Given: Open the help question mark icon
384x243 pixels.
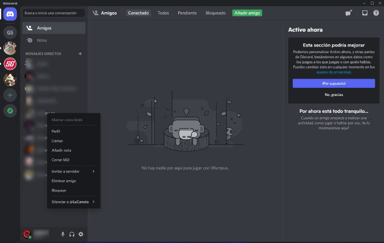Looking at the screenshot, I should (x=376, y=13).
